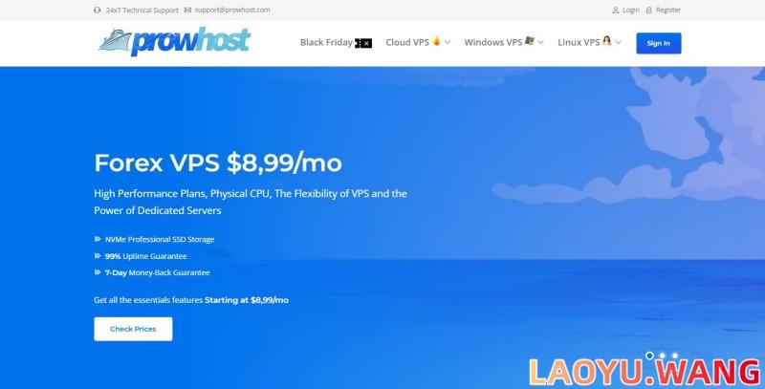The image size is (765, 389).
Task: Click the user icon beside Login
Action: (616, 10)
